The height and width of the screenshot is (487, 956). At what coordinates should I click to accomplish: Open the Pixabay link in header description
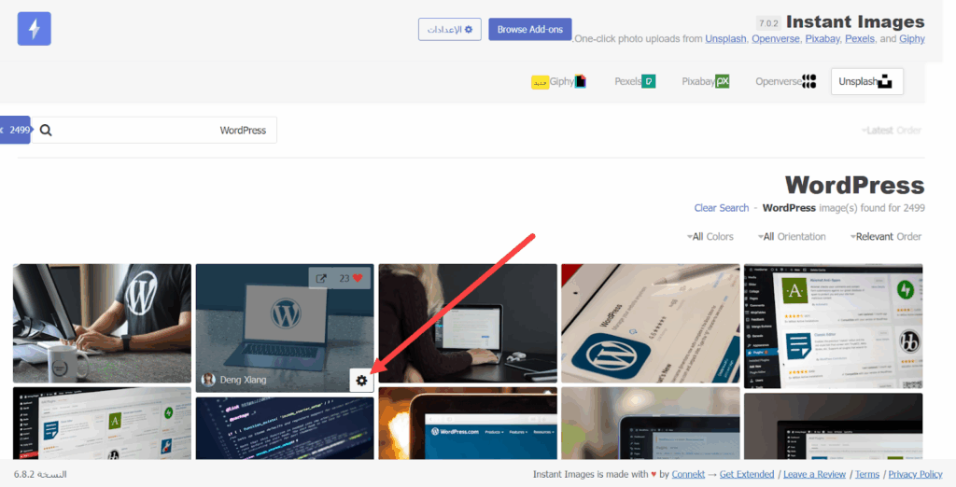[822, 38]
